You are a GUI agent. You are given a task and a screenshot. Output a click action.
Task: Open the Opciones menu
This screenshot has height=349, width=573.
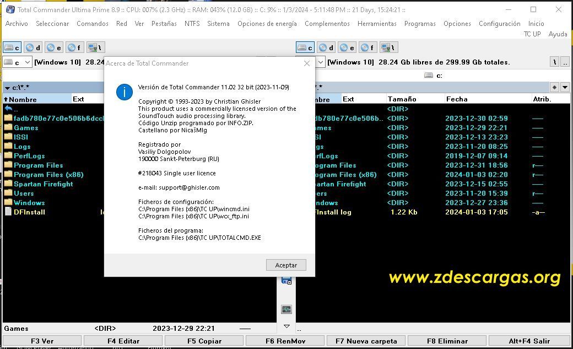pos(457,23)
